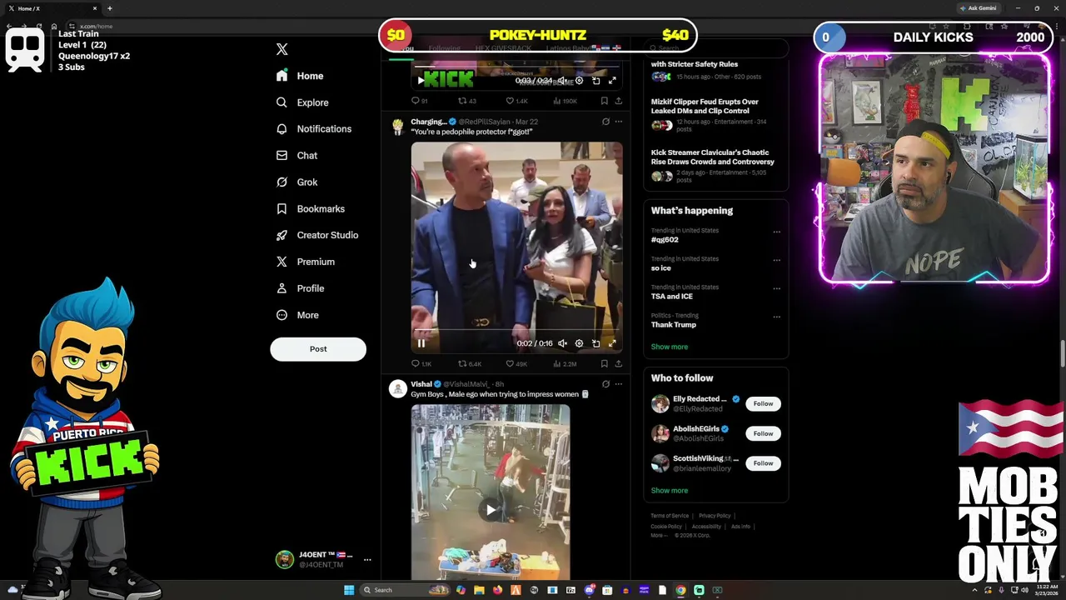The image size is (1066, 600).
Task: Reply to the RedPillSayian post (1.1K)
Action: point(421,364)
